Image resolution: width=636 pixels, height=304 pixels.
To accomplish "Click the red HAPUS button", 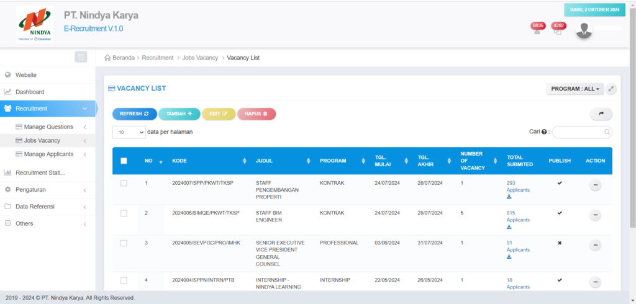I will tap(256, 114).
